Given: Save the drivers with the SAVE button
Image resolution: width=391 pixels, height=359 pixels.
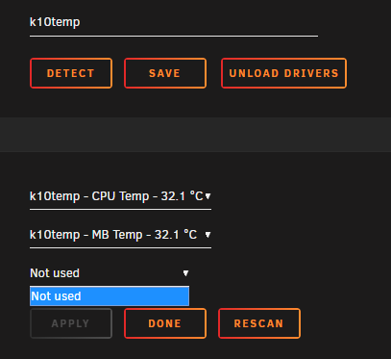Looking at the screenshot, I should (165, 73).
